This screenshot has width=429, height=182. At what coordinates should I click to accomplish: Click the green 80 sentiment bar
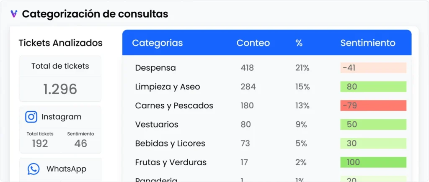(373, 87)
